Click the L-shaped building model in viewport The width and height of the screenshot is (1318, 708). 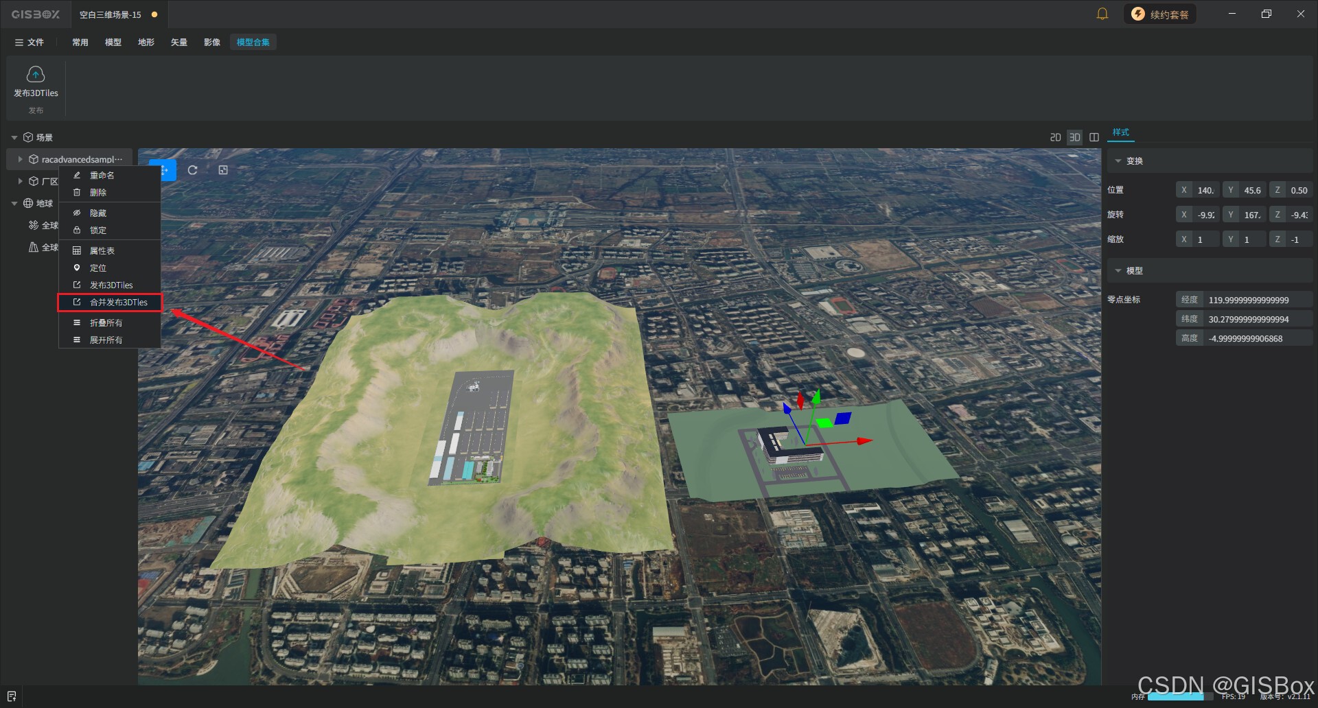789,446
